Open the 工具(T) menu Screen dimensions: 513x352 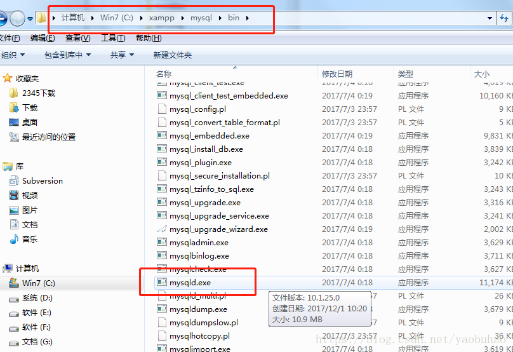point(113,38)
